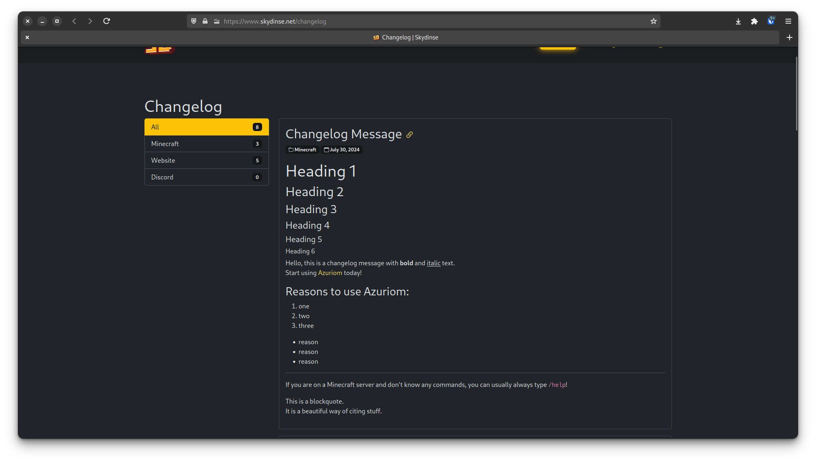The image size is (816, 463).
Task: Reload the page with refresh icon
Action: 107,21
